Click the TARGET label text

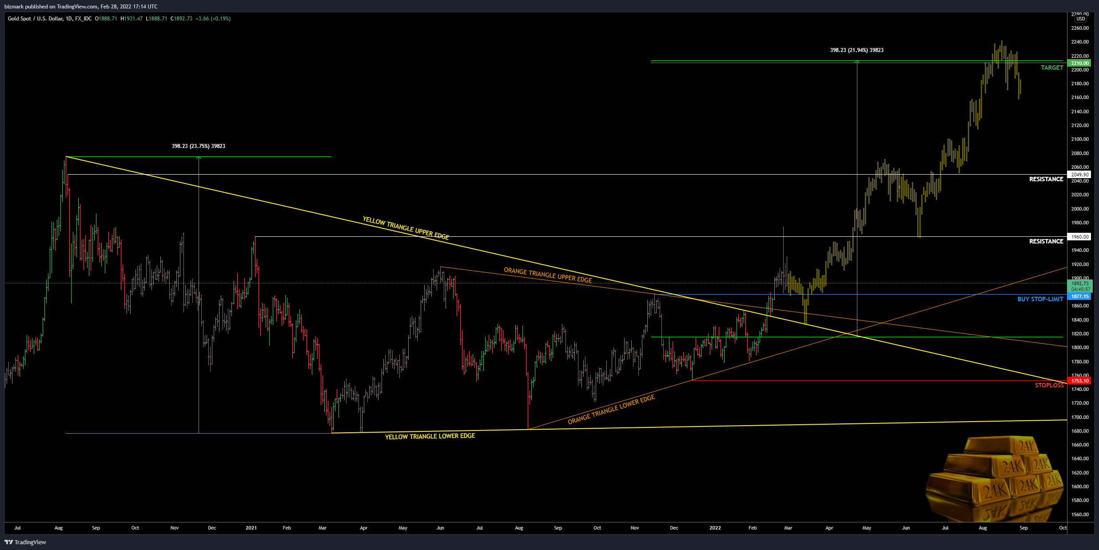tap(1052, 68)
